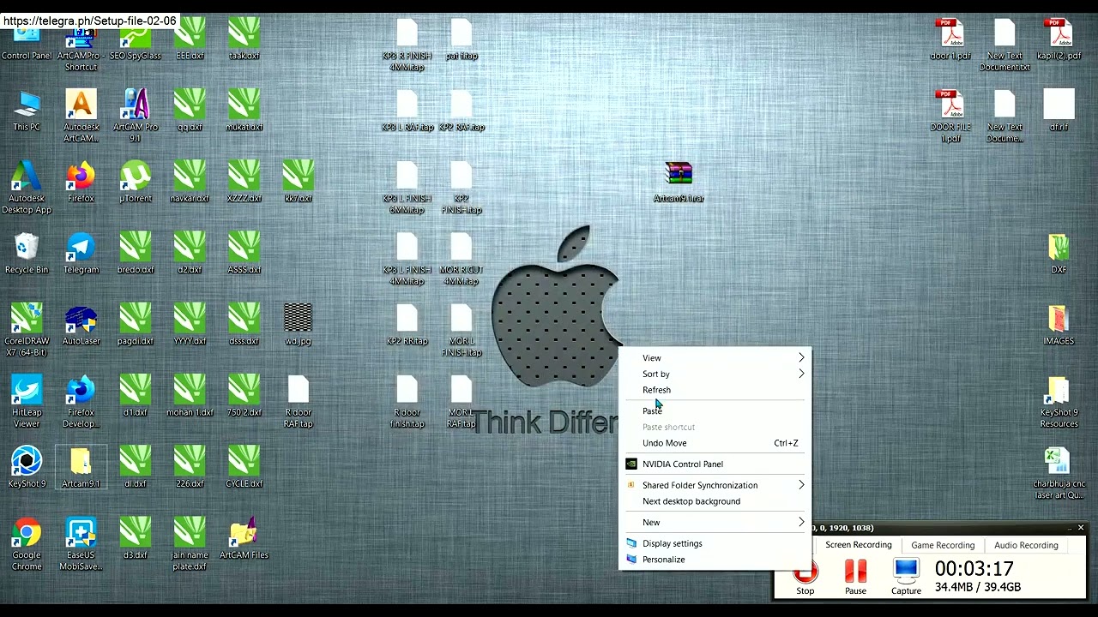Click the AutoLaser desktop icon
The width and height of the screenshot is (1098, 617).
81,325
